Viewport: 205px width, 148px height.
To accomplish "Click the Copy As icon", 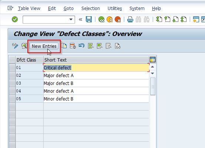I will (64, 46).
